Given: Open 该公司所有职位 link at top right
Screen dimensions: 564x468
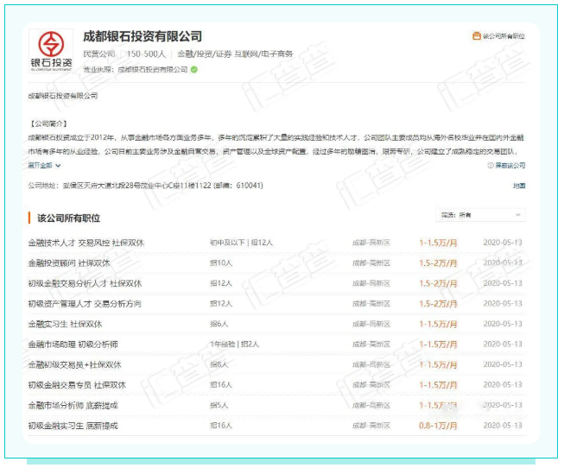Looking at the screenshot, I should [498, 36].
